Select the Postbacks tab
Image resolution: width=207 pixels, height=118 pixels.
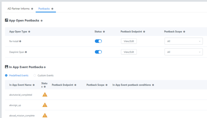pyautogui.click(x=44, y=9)
